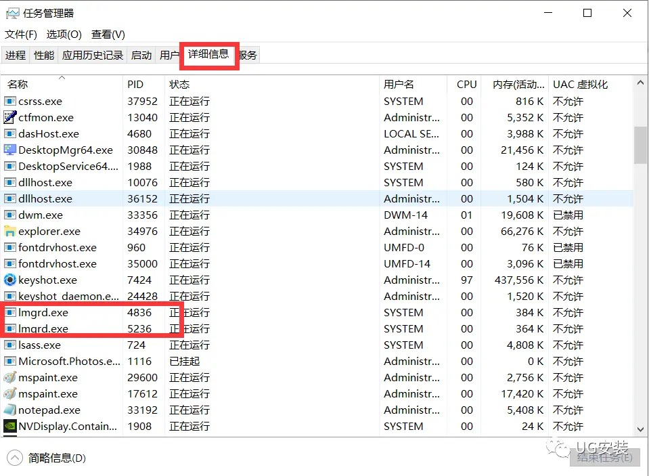Screen dimensions: 649x476
Task: Sort by the 用户名 column header
Action: tap(413, 84)
